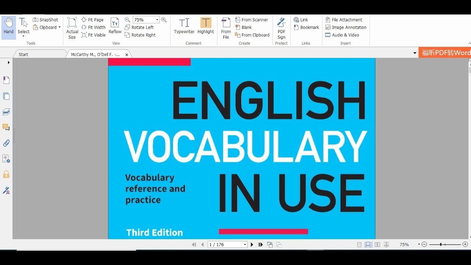Image resolution: width=471 pixels, height=265 pixels.
Task: Open the PDF Sign tool
Action: [281, 28]
